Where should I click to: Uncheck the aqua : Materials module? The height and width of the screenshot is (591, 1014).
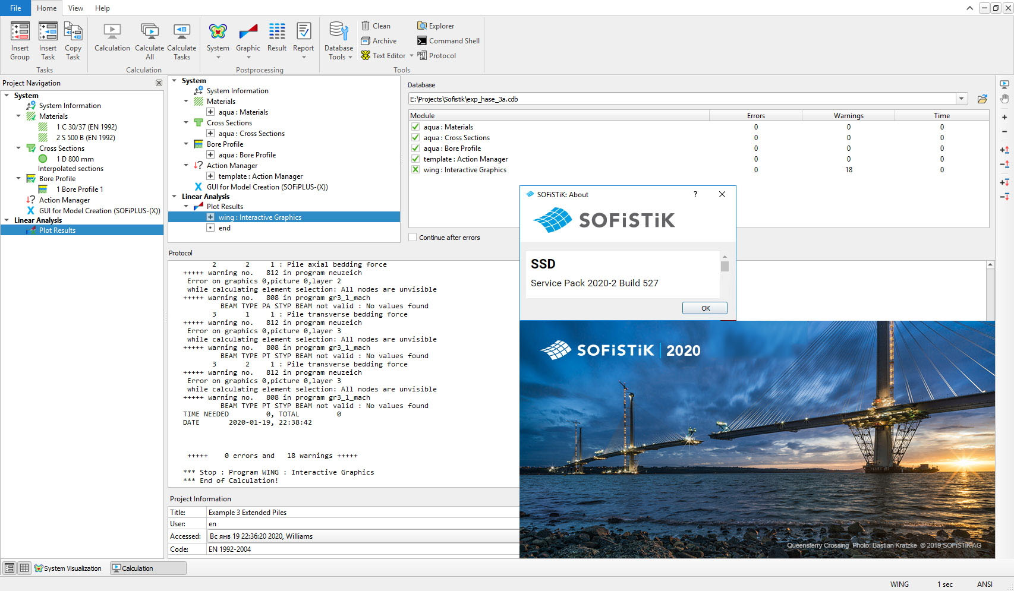pos(415,127)
